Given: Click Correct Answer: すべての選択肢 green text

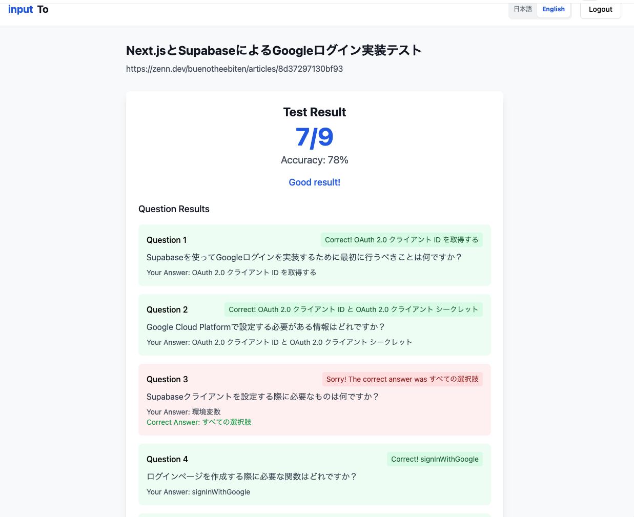Looking at the screenshot, I should 199,422.
